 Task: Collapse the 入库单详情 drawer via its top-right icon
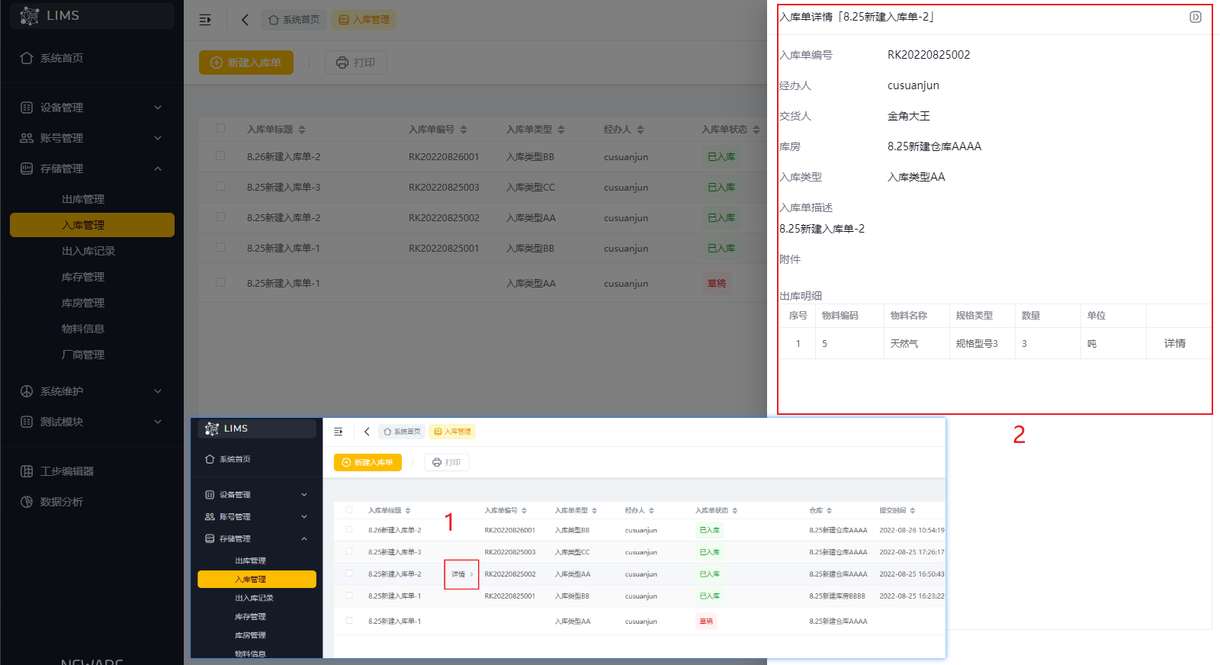[x=1196, y=17]
